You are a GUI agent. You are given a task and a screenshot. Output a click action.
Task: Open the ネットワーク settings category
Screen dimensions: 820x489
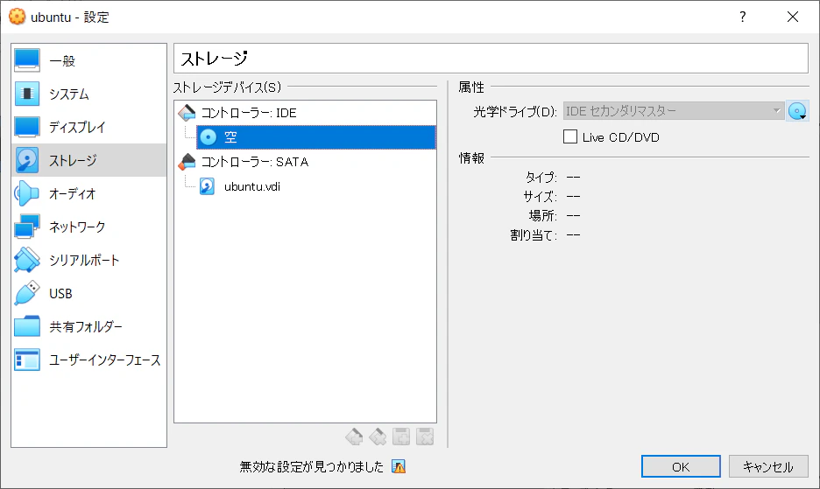[88, 227]
